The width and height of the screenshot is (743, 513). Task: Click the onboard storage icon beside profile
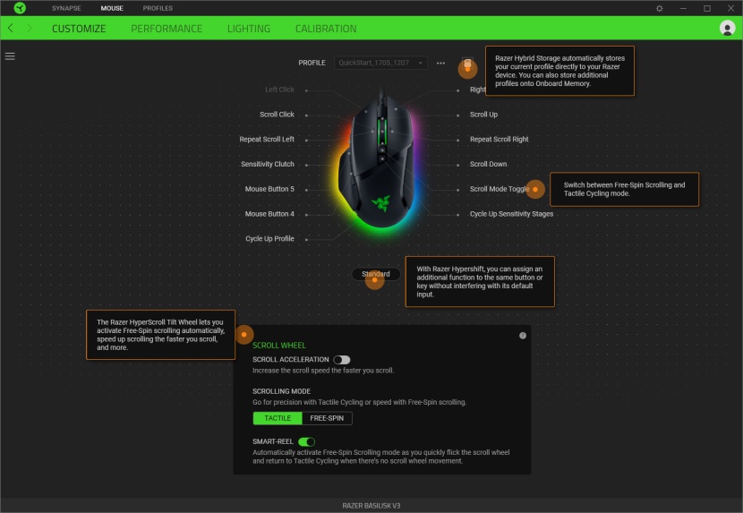[x=467, y=63]
